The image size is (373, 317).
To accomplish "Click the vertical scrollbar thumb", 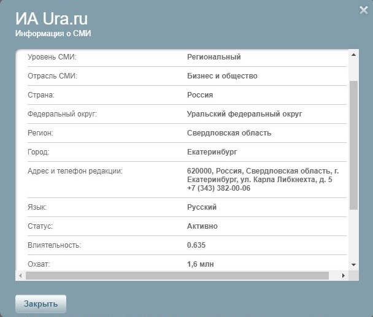I will pyautogui.click(x=354, y=145).
